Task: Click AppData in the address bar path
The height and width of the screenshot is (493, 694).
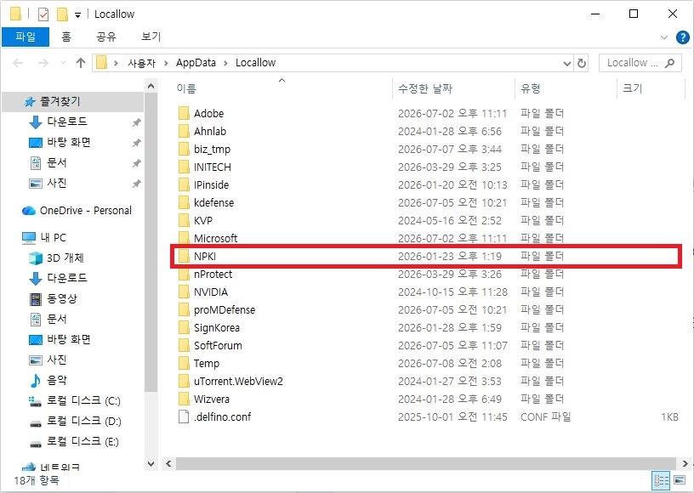Action: point(196,63)
